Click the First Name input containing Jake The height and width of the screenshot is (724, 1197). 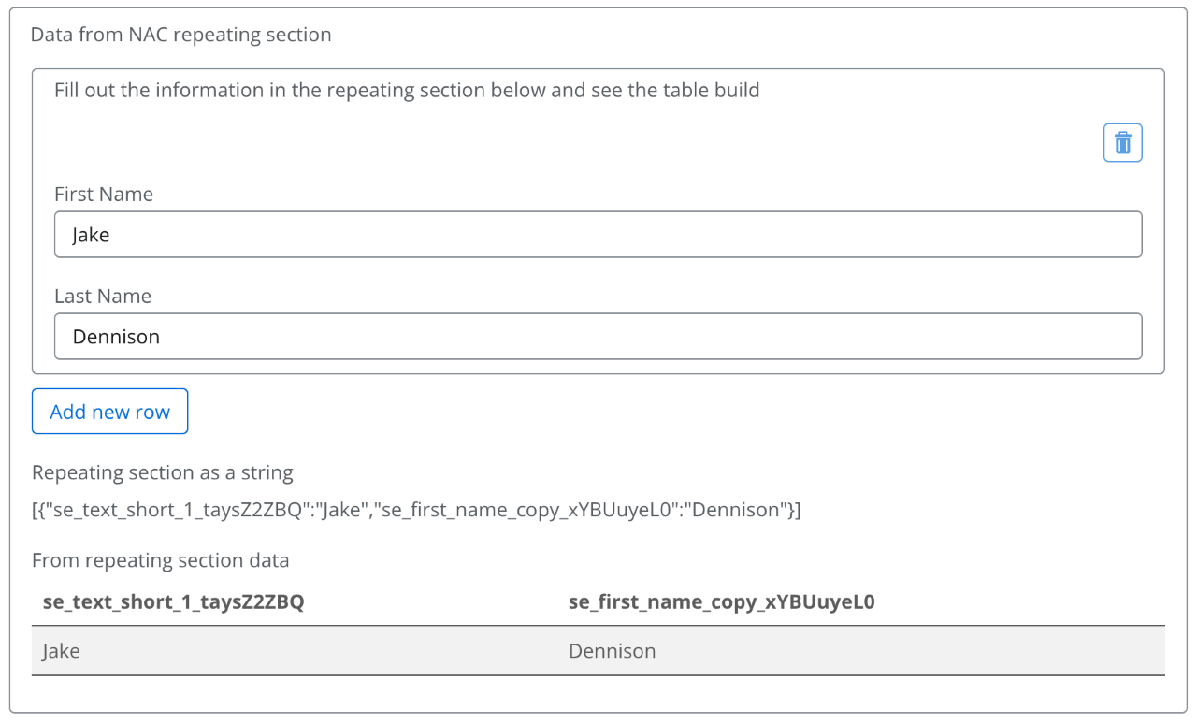click(x=598, y=235)
